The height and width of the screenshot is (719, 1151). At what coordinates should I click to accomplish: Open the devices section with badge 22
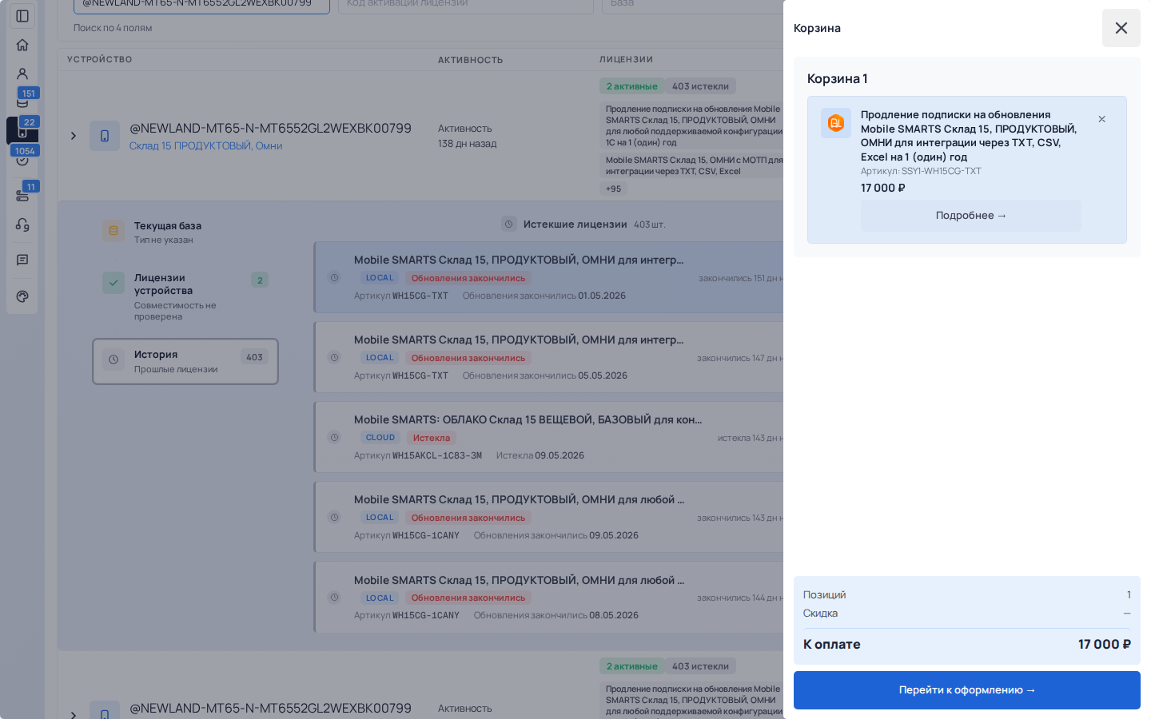click(22, 130)
